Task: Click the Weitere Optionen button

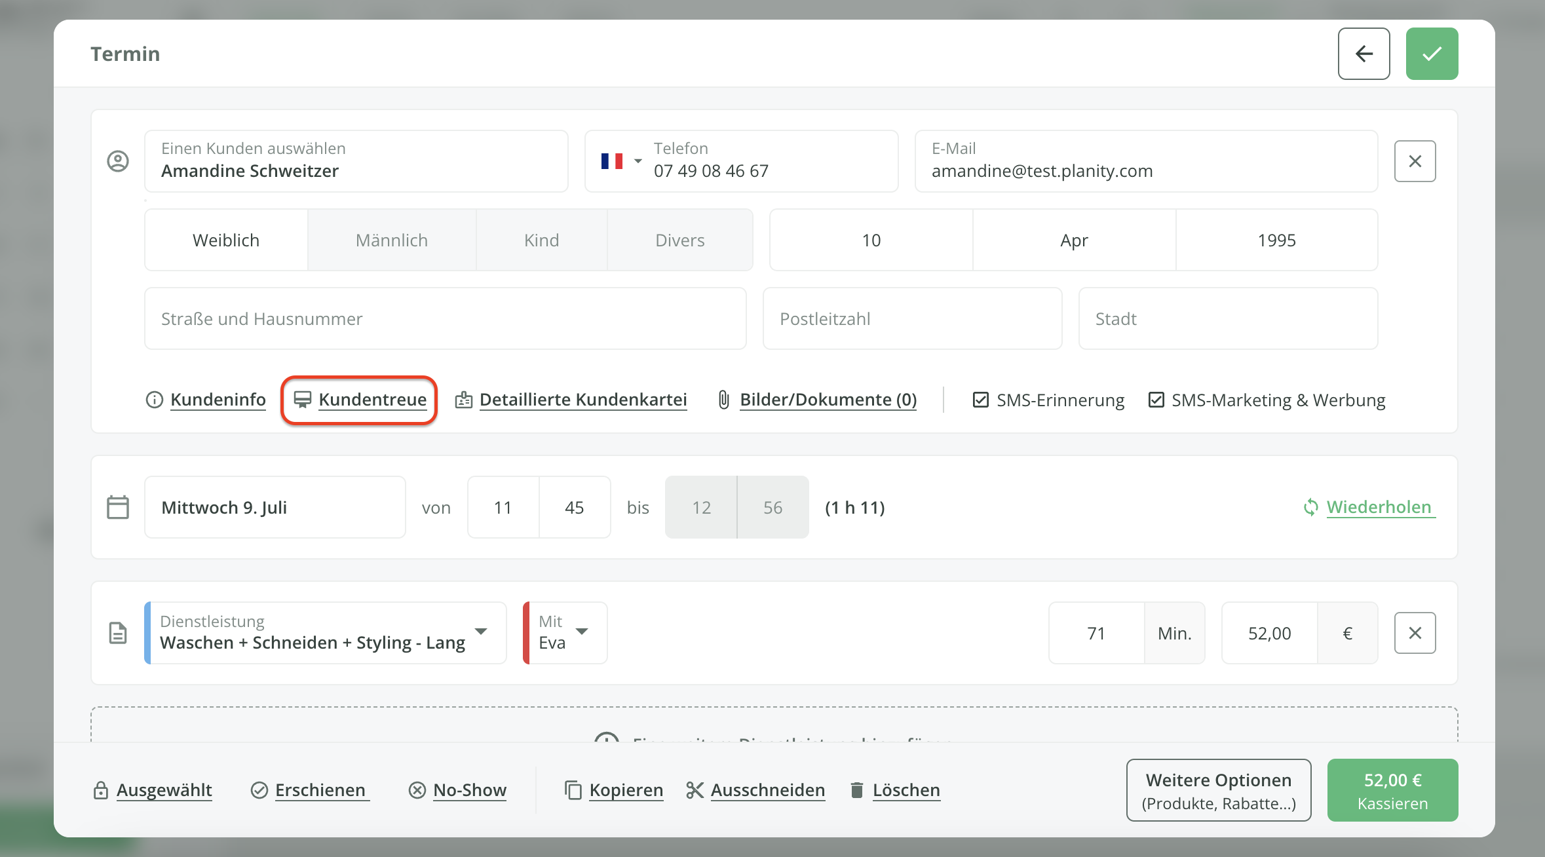Action: (x=1218, y=790)
